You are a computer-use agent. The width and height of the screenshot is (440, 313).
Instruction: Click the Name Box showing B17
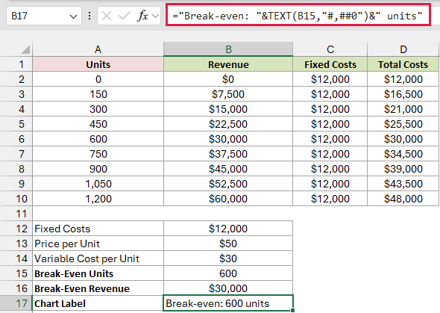pos(44,16)
